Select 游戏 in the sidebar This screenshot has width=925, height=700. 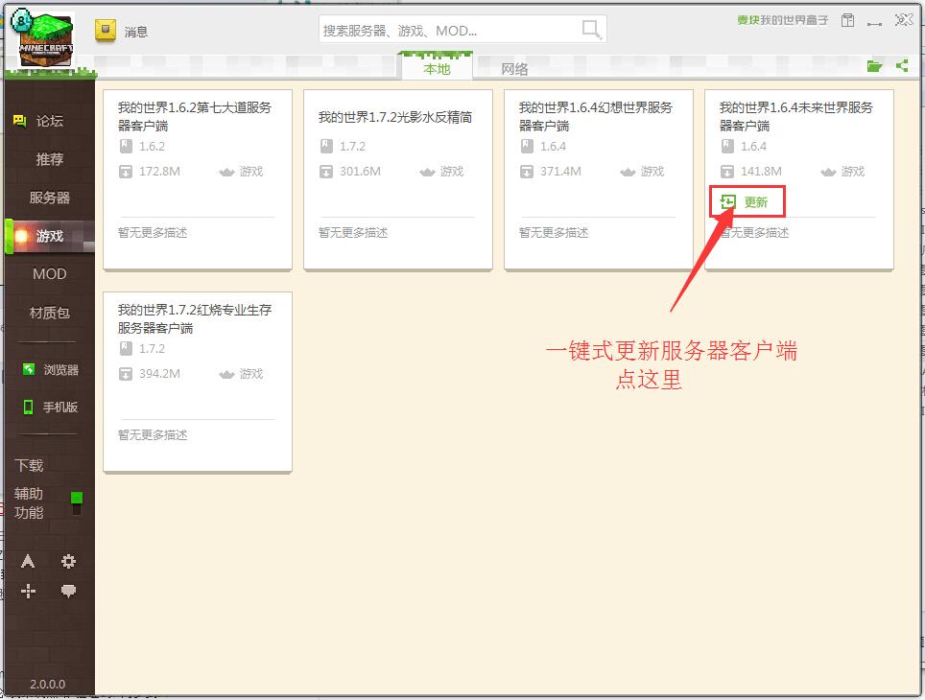tap(50, 237)
